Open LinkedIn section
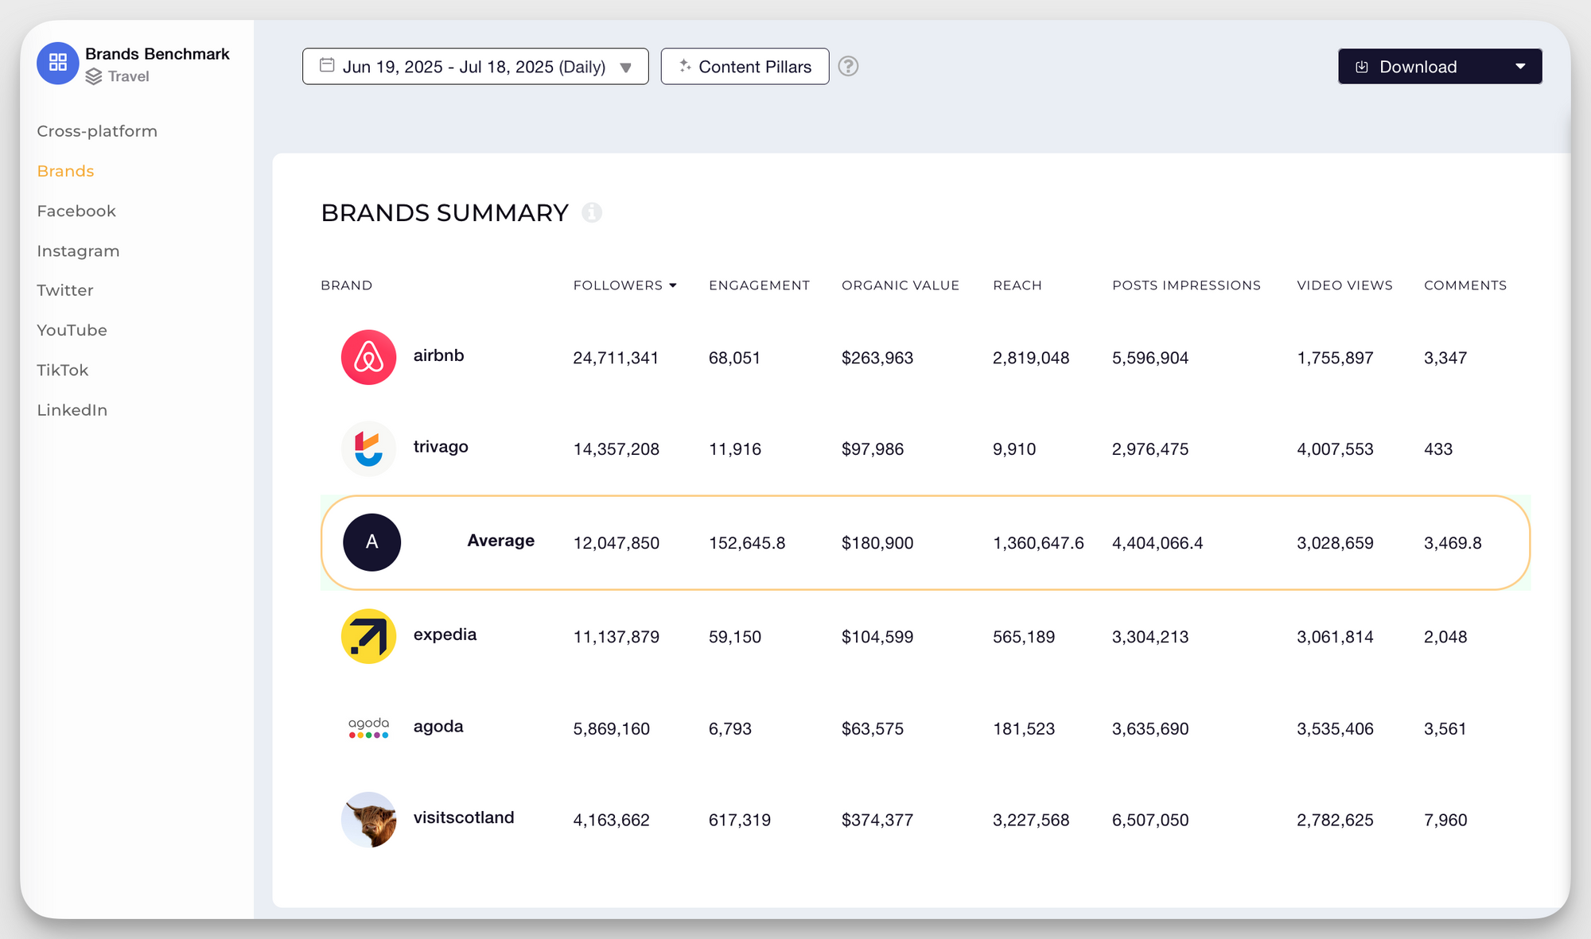Screen dimensions: 1591x939 [x=72, y=410]
